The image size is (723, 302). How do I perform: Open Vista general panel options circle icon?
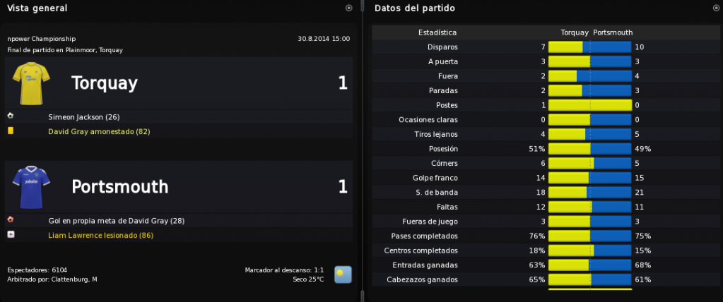[x=348, y=8]
